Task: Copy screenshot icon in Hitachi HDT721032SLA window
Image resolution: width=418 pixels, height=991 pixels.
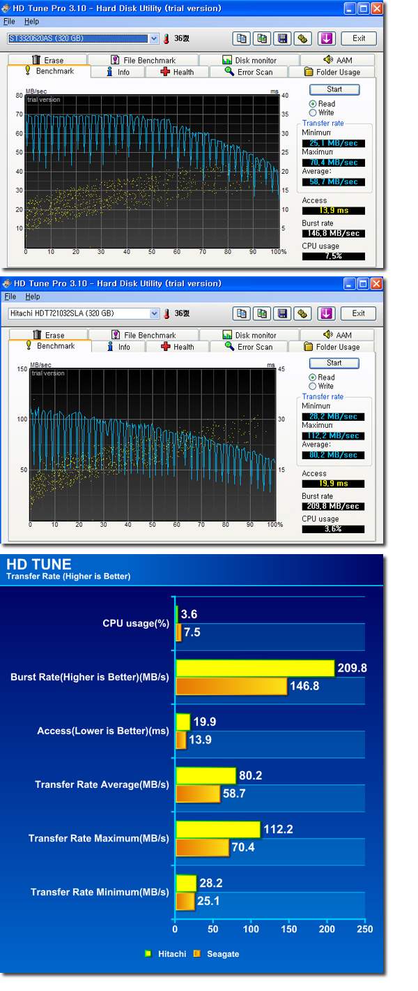Action: pos(262,313)
